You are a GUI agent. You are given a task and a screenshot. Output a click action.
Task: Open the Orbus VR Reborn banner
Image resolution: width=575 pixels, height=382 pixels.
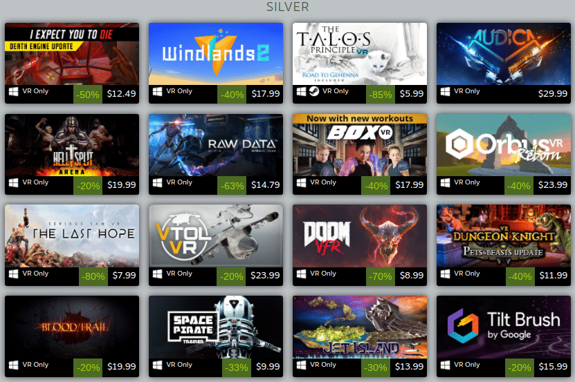504,145
